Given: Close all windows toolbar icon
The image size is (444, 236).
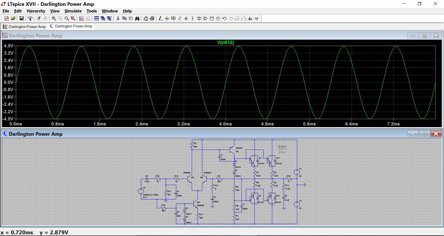Looking at the screenshot, I should tap(109, 19).
